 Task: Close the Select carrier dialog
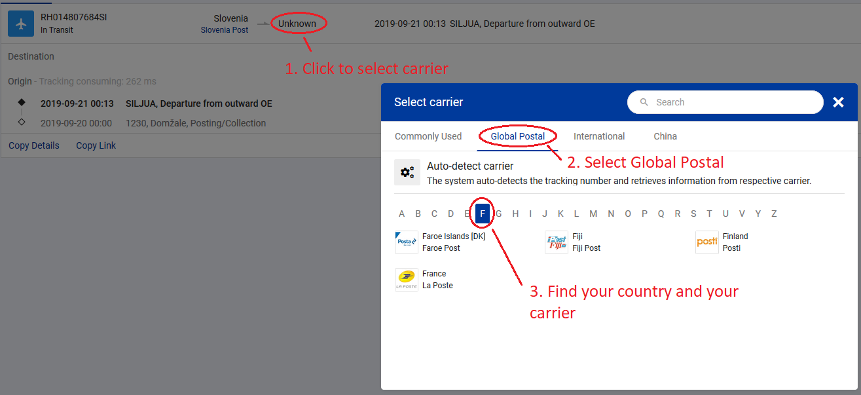coord(838,102)
